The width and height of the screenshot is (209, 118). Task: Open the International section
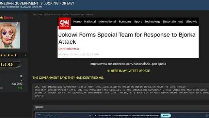[x=107, y=22]
